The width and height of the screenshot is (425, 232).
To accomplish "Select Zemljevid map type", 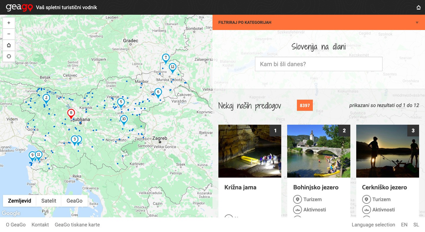I will point(19,201).
